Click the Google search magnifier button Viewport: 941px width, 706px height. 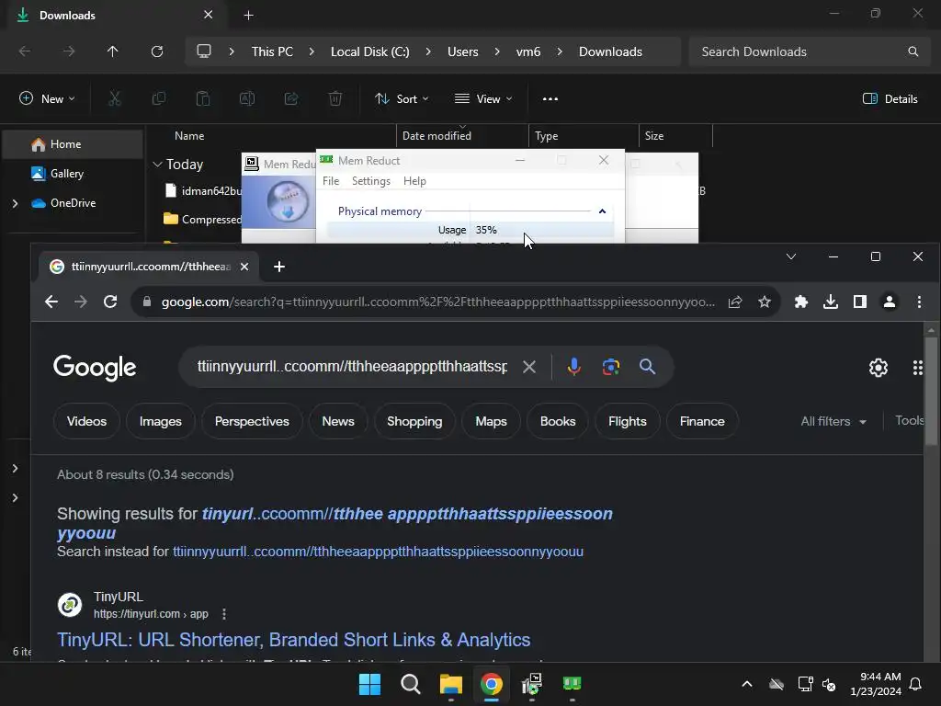pos(647,366)
